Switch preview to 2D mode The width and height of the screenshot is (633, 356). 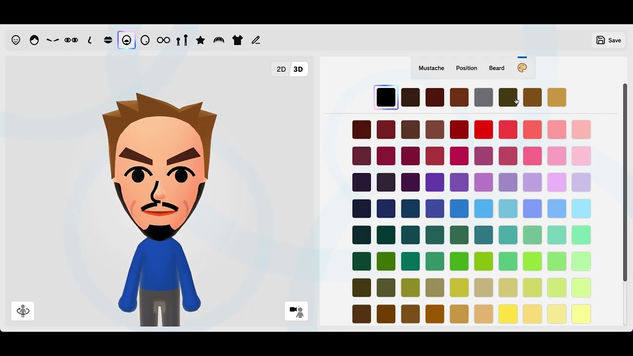(281, 69)
